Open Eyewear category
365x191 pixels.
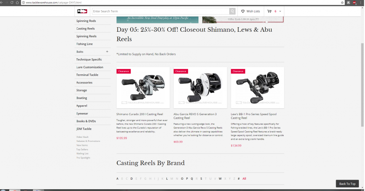[82, 114]
